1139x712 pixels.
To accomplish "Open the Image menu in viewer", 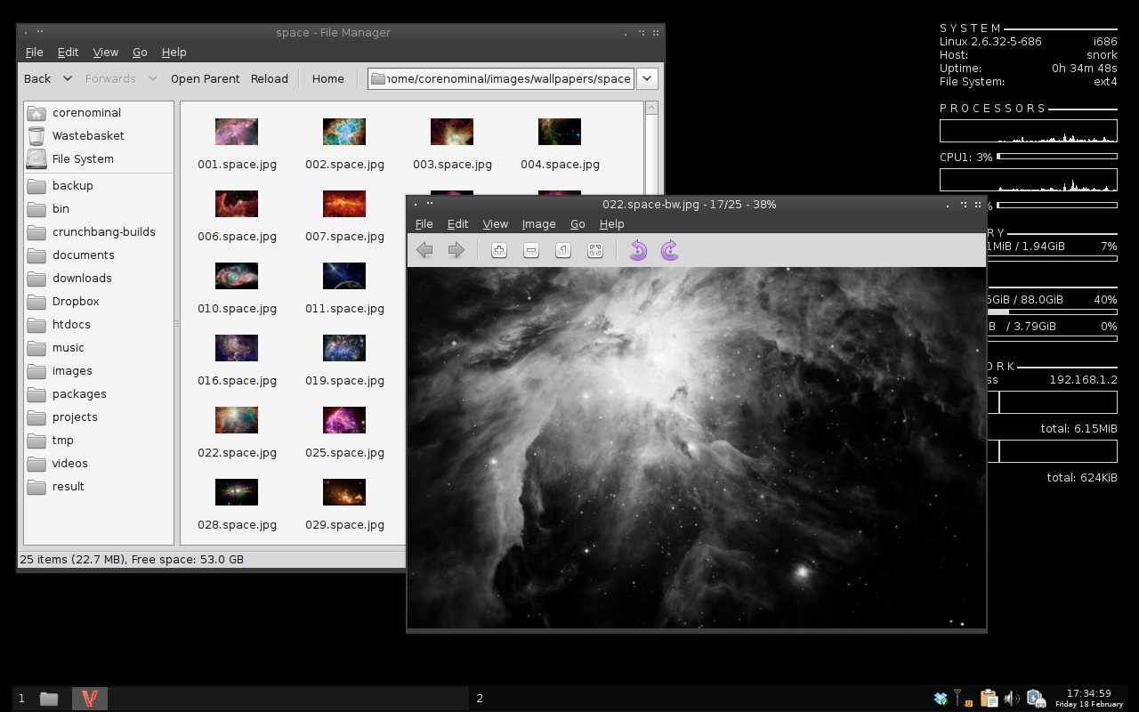I will (538, 224).
